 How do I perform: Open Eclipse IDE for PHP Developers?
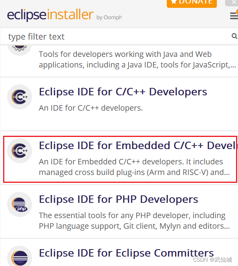point(119,199)
